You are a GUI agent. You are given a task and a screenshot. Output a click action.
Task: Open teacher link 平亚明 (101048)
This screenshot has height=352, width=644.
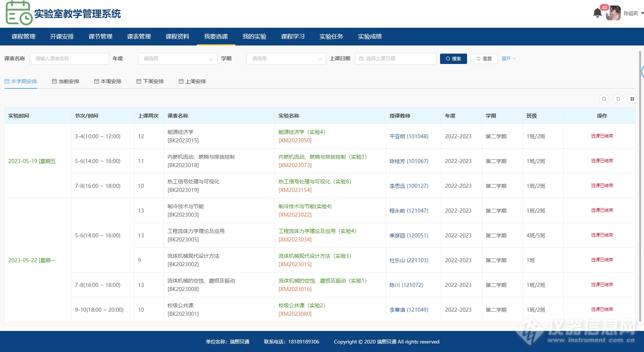point(409,136)
